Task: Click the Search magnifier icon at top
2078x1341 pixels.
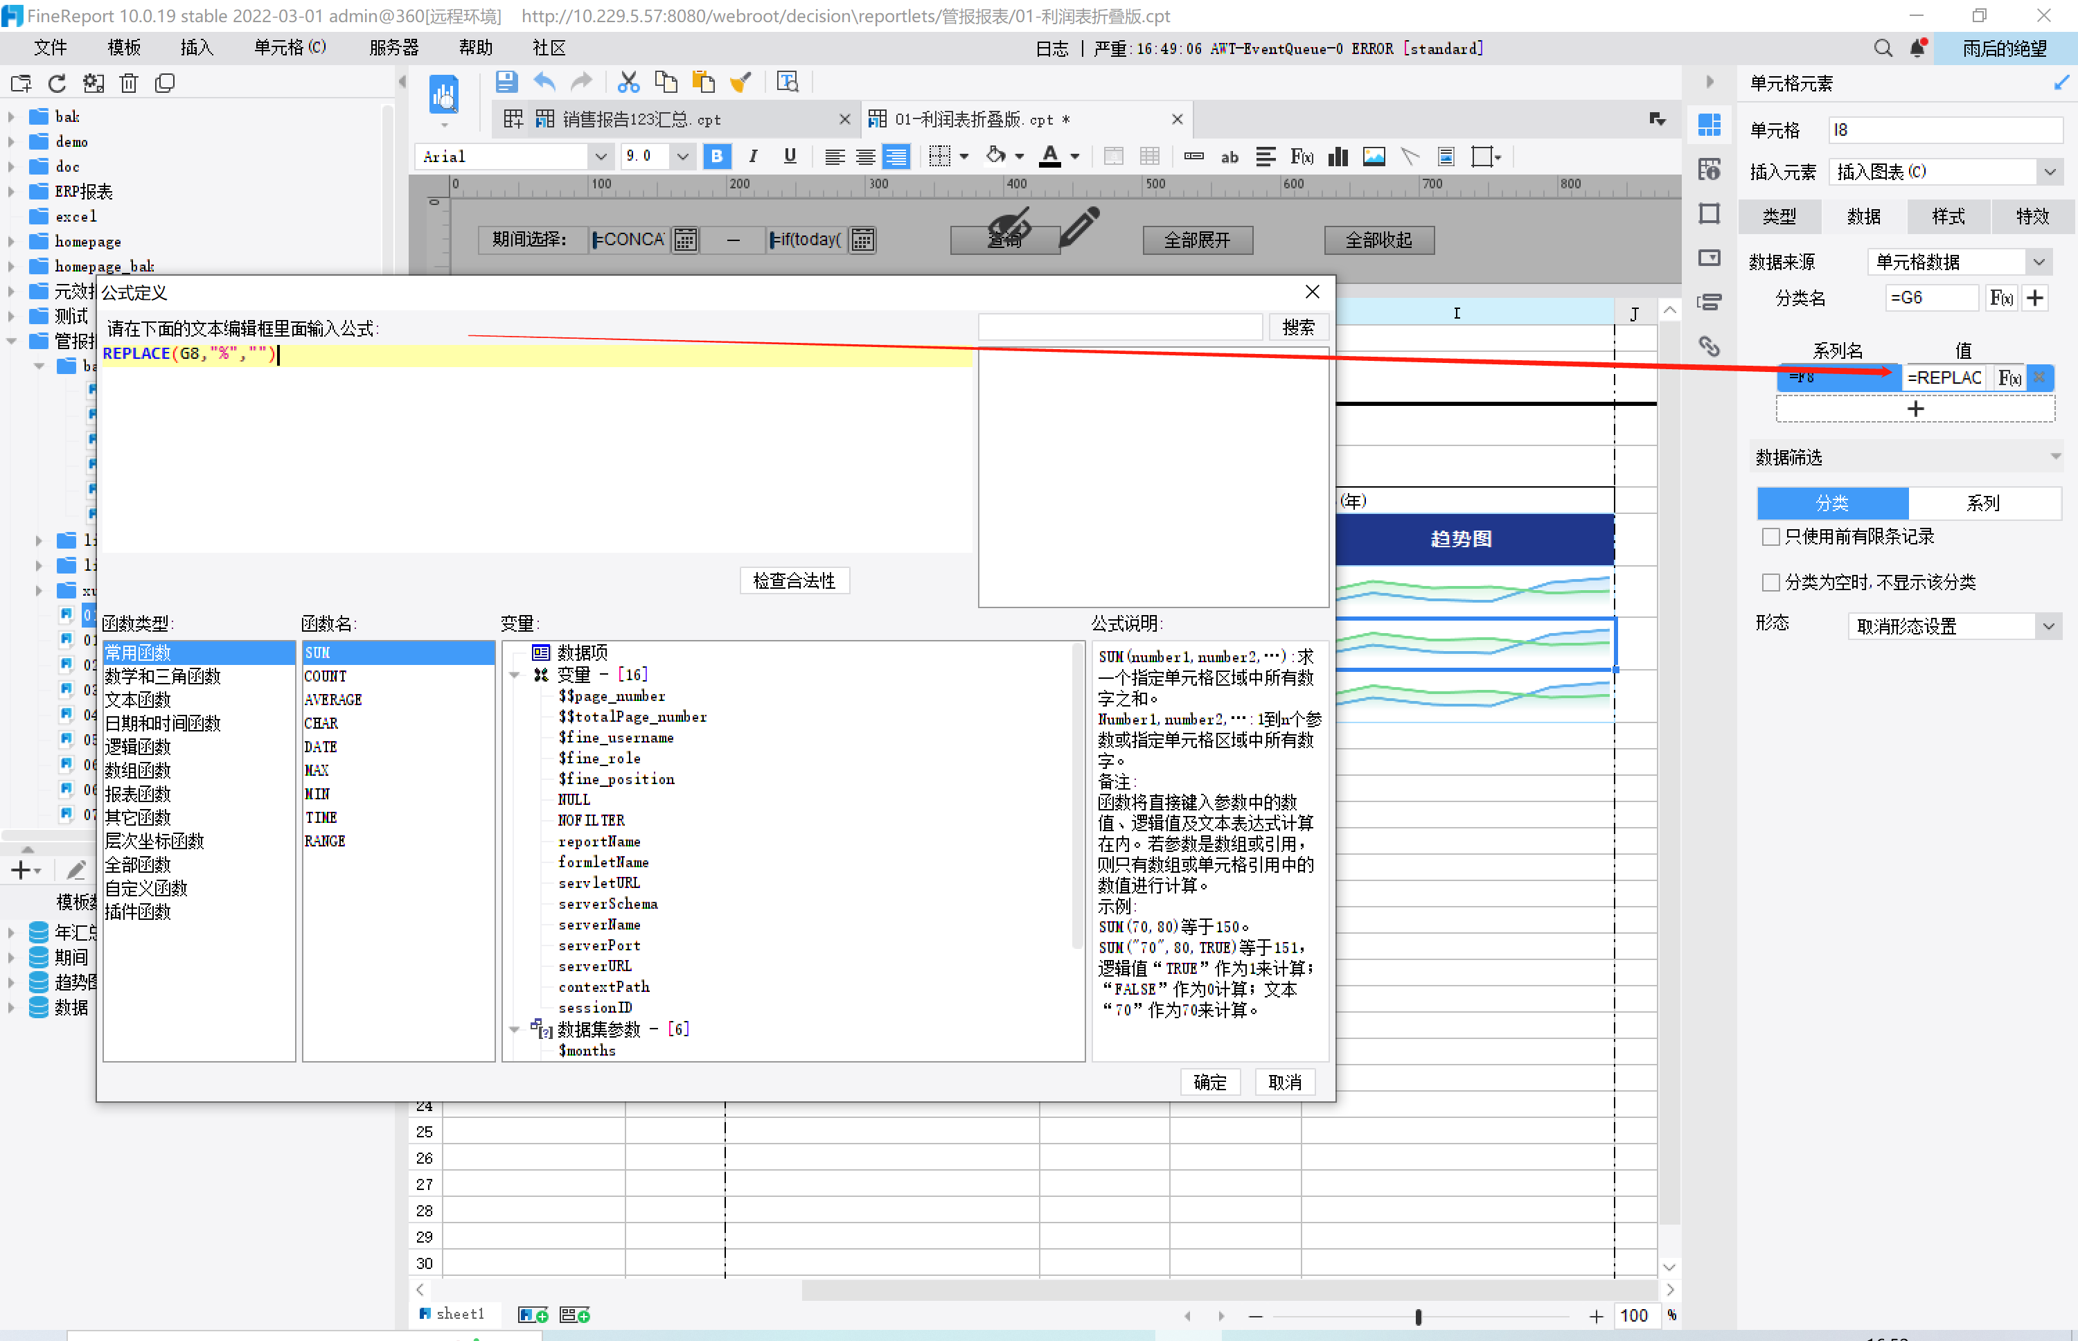Action: pyautogui.click(x=1882, y=48)
